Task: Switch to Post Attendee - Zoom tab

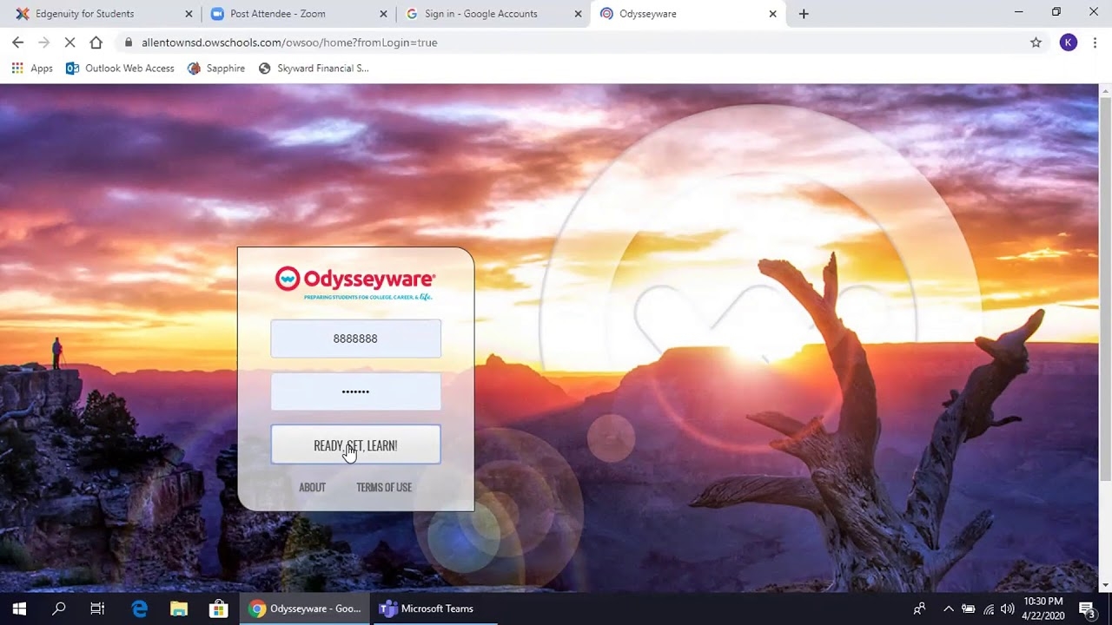Action: [291, 14]
